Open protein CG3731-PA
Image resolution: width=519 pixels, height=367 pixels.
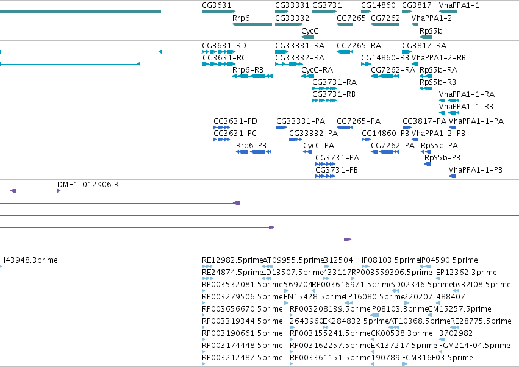tap(337, 157)
